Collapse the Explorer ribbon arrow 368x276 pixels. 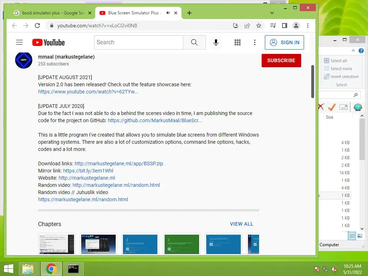[x=353, y=51]
